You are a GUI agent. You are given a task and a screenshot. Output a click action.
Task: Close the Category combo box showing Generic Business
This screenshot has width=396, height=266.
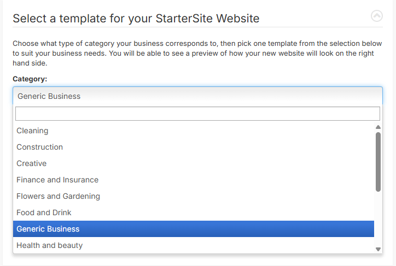[198, 96]
